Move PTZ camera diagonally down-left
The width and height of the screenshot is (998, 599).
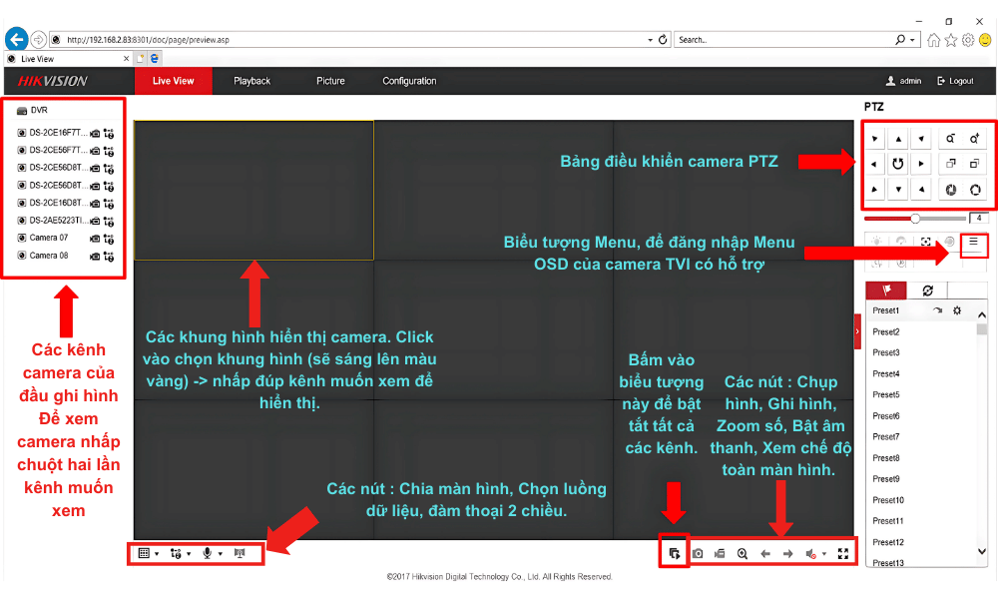tap(874, 189)
